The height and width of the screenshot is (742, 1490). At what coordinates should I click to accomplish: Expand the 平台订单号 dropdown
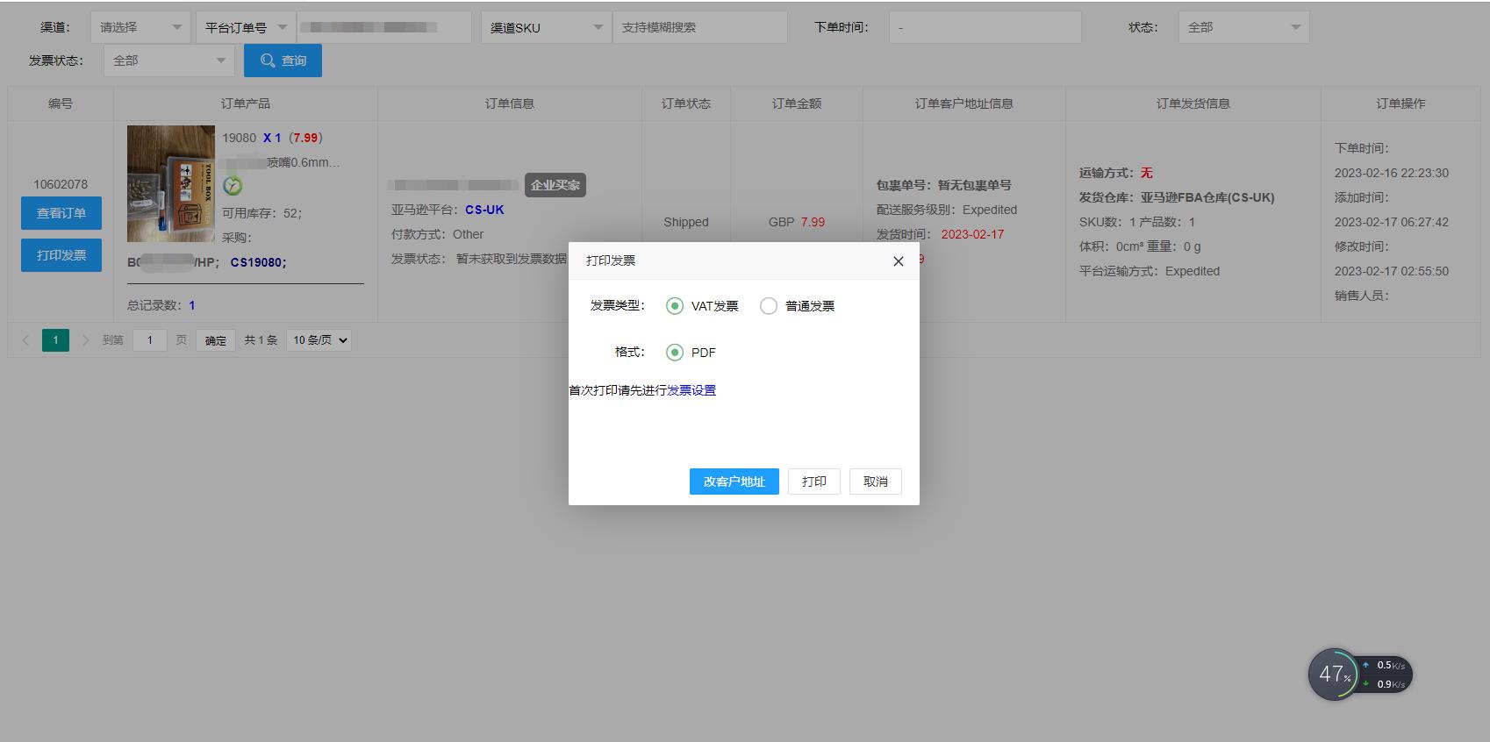click(x=246, y=27)
